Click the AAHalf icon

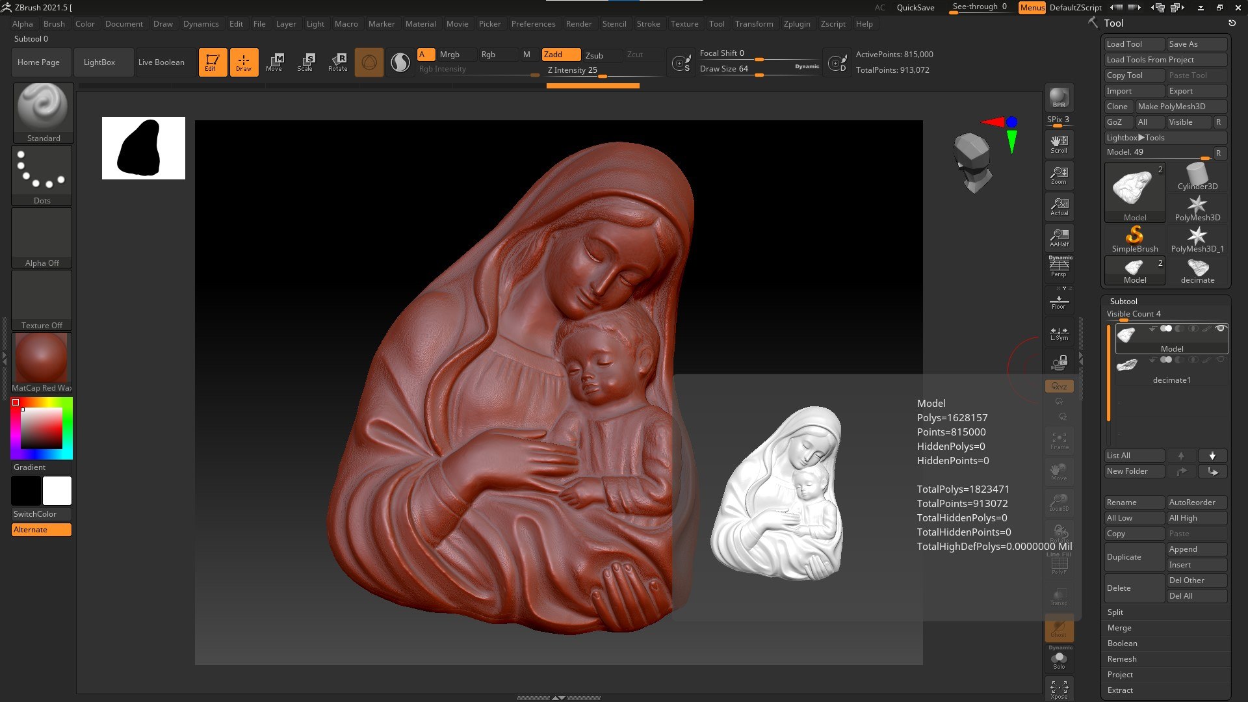[x=1059, y=238]
